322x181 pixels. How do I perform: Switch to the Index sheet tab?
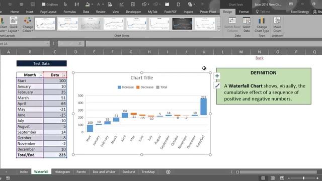pyautogui.click(x=24, y=172)
